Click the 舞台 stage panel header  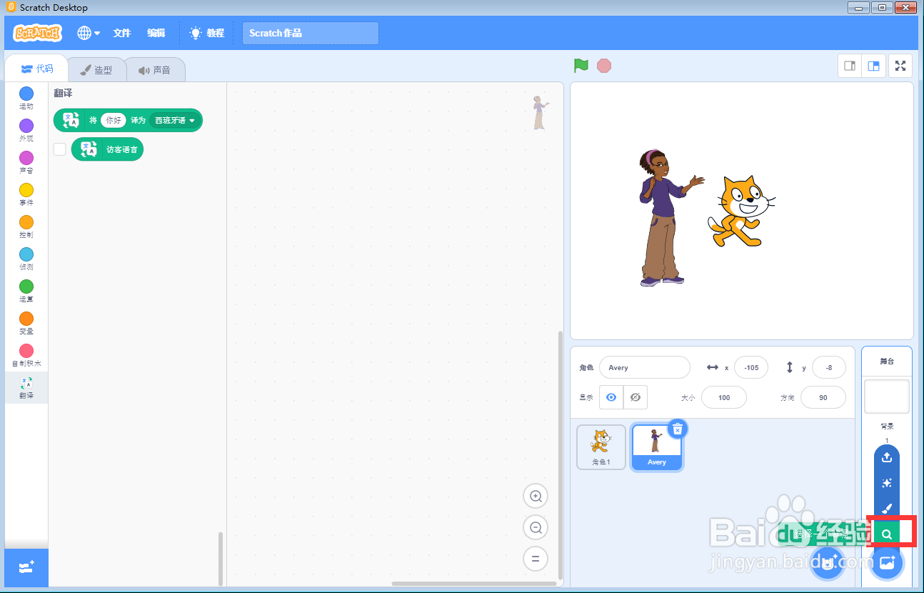[x=887, y=362]
